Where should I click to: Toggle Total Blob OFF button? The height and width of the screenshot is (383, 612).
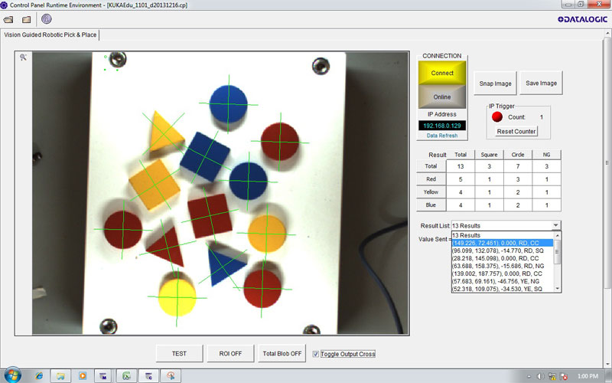pos(282,353)
